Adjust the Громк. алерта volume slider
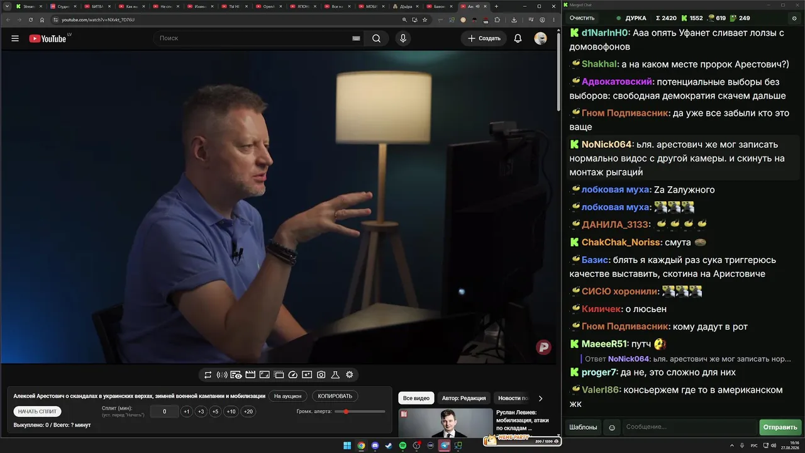This screenshot has width=805, height=453. 360,411
